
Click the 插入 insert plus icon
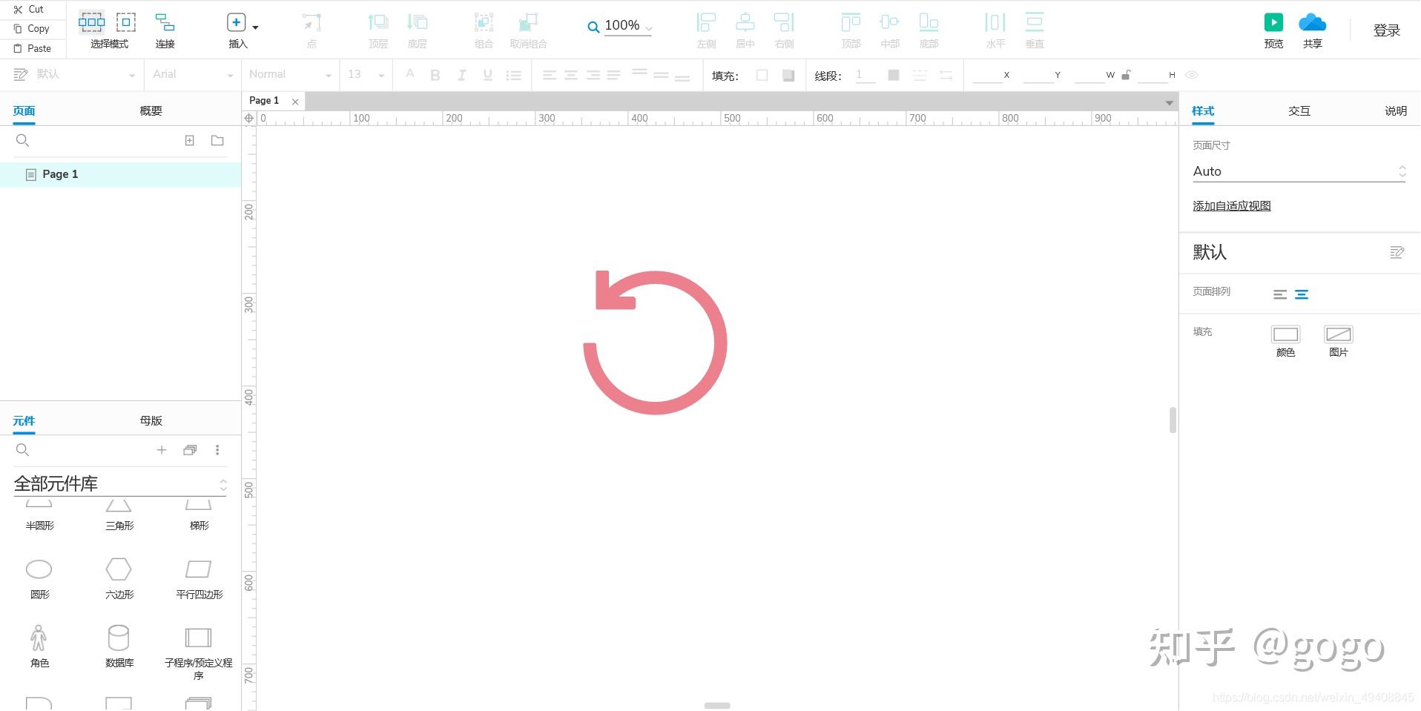pyautogui.click(x=236, y=22)
